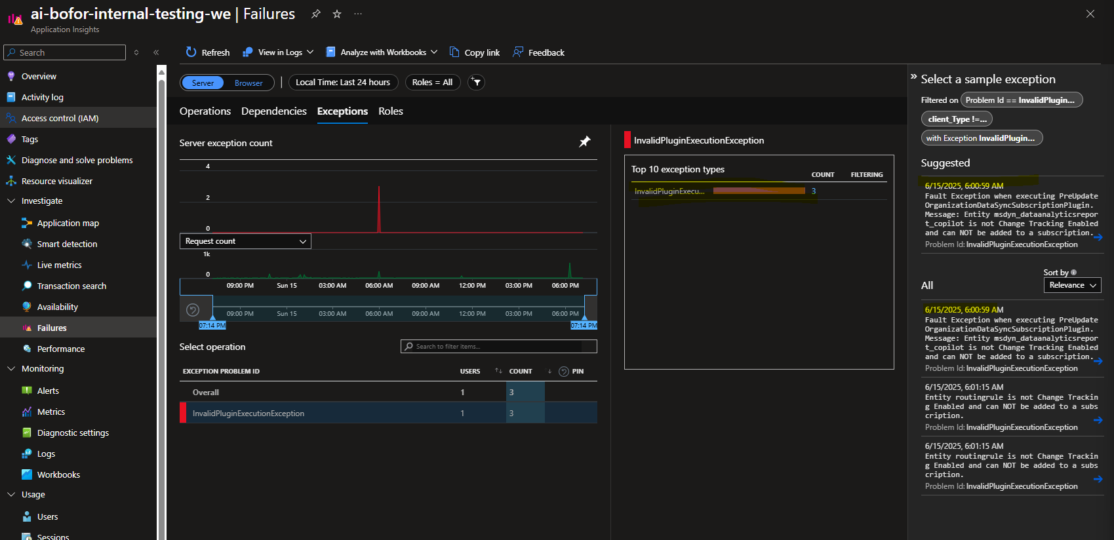Open the Suggested 6:00:59 AM sample exception
Viewport: 1114px width, 540px height.
pos(1012,215)
